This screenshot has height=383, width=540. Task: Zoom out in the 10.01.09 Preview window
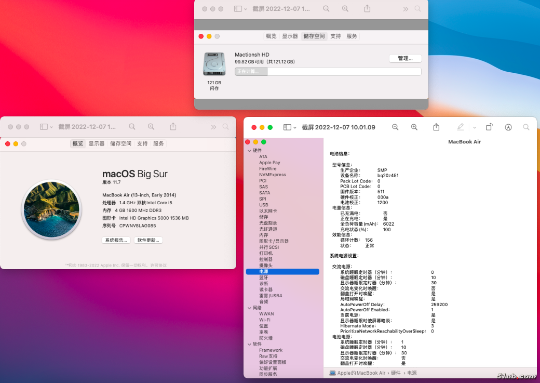(x=395, y=127)
